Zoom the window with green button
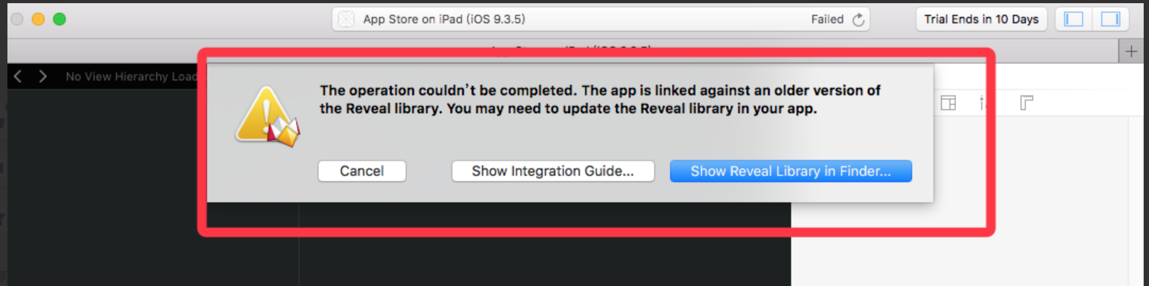This screenshot has height=286, width=1149. 59,20
